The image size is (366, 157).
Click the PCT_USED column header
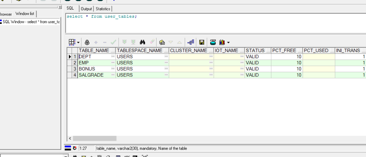click(x=319, y=50)
